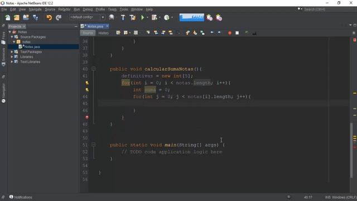357x201 pixels.
Task: Open the Debug Project dropdown arrow
Action: click(160, 17)
